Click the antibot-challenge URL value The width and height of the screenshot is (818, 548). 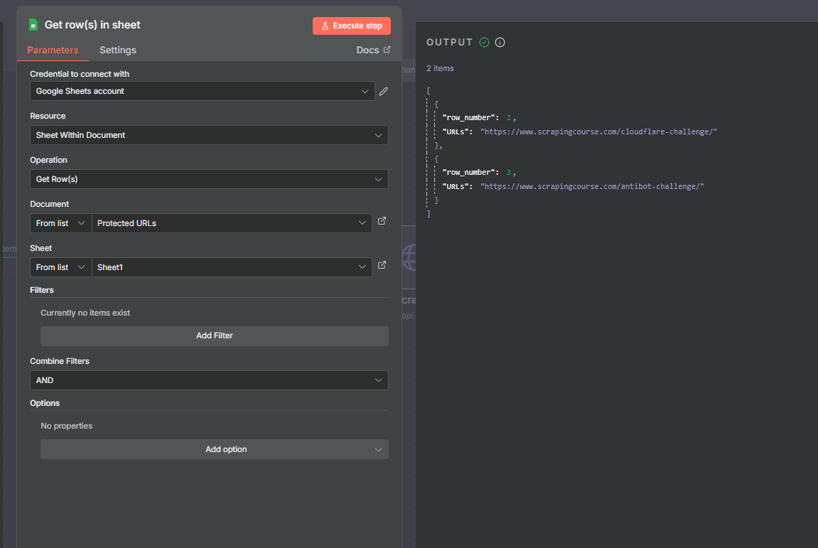tap(592, 186)
